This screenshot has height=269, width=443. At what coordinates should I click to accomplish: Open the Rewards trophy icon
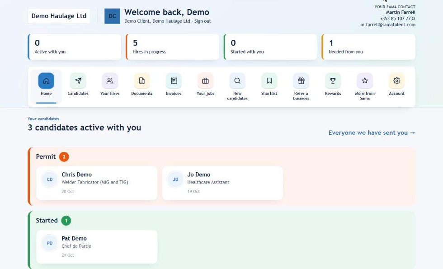click(x=333, y=81)
